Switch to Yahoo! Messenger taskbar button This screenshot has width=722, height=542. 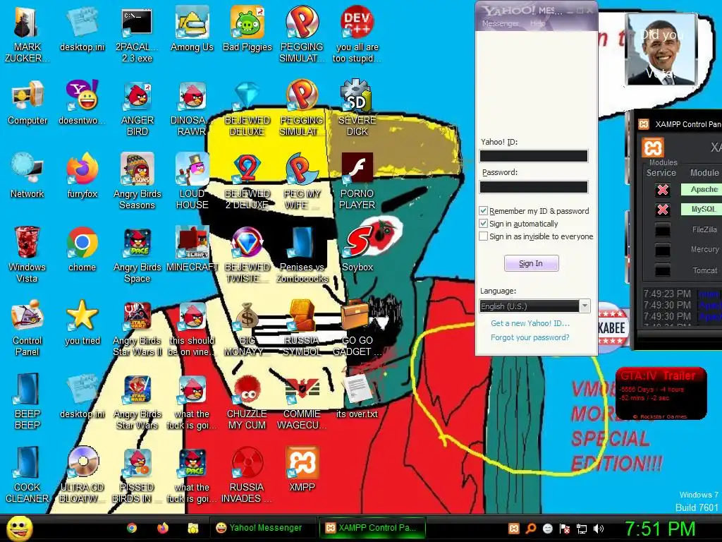click(x=264, y=528)
